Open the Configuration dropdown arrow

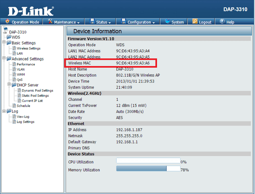(154, 23)
